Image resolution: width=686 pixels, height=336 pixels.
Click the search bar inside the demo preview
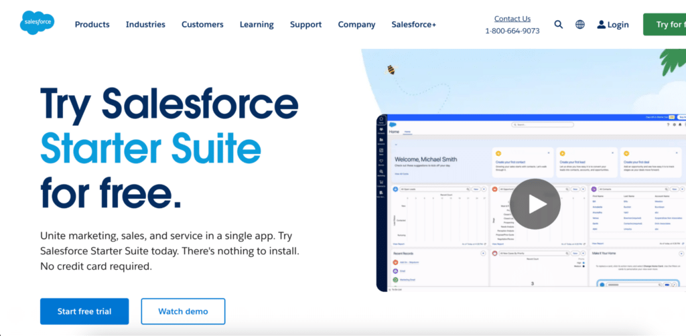pyautogui.click(x=543, y=124)
